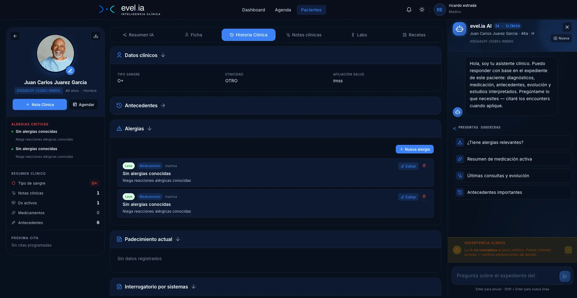
Task: Select the Historia Clínica tab
Action: 248,35
